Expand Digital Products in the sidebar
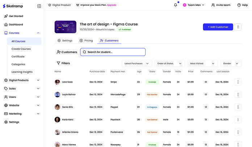The height and width of the screenshot is (147, 252). pyautogui.click(x=22, y=80)
